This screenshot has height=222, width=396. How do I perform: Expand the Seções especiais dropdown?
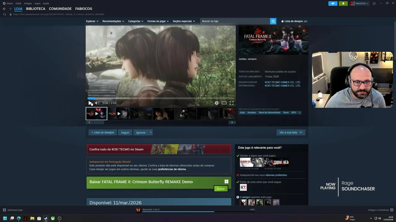point(184,21)
